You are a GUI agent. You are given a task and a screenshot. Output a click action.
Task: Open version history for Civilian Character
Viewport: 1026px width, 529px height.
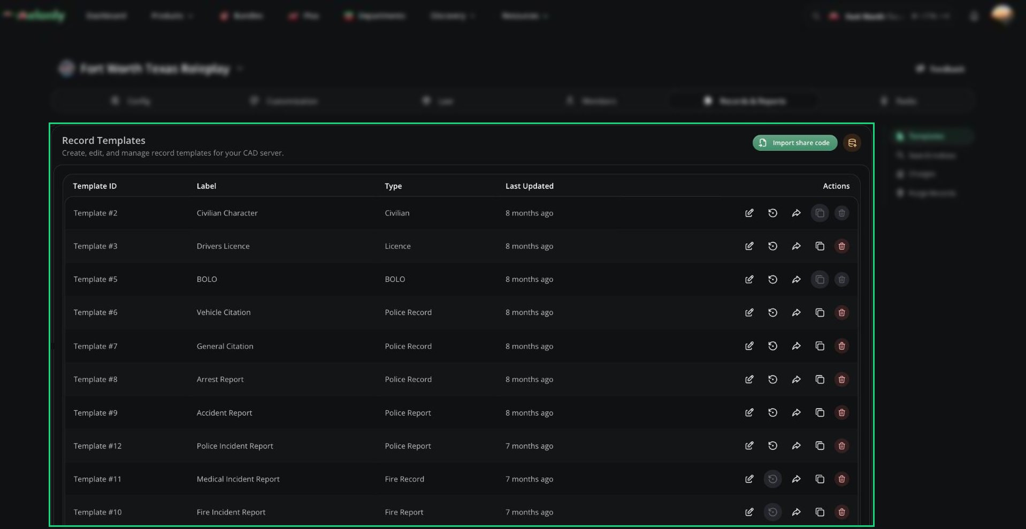click(x=773, y=213)
